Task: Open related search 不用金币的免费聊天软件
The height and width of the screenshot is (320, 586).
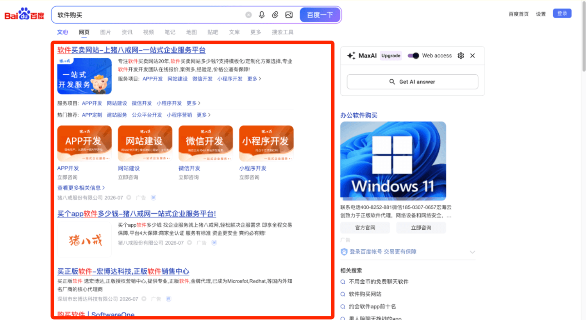Action: click(x=379, y=282)
